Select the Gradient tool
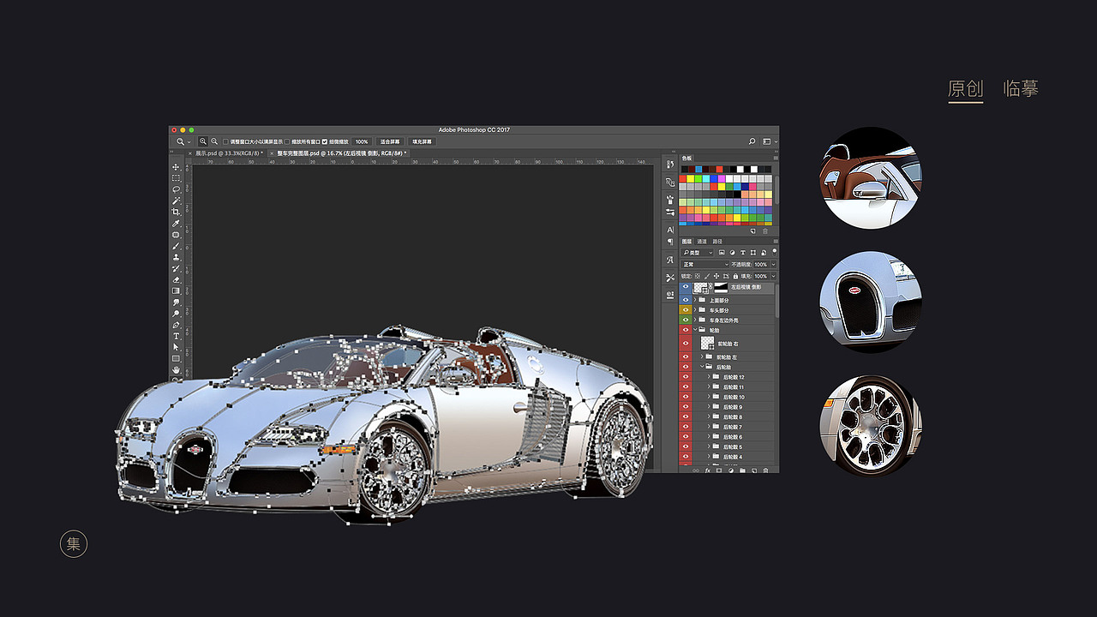Screen dimensions: 1097x617 click(x=176, y=291)
